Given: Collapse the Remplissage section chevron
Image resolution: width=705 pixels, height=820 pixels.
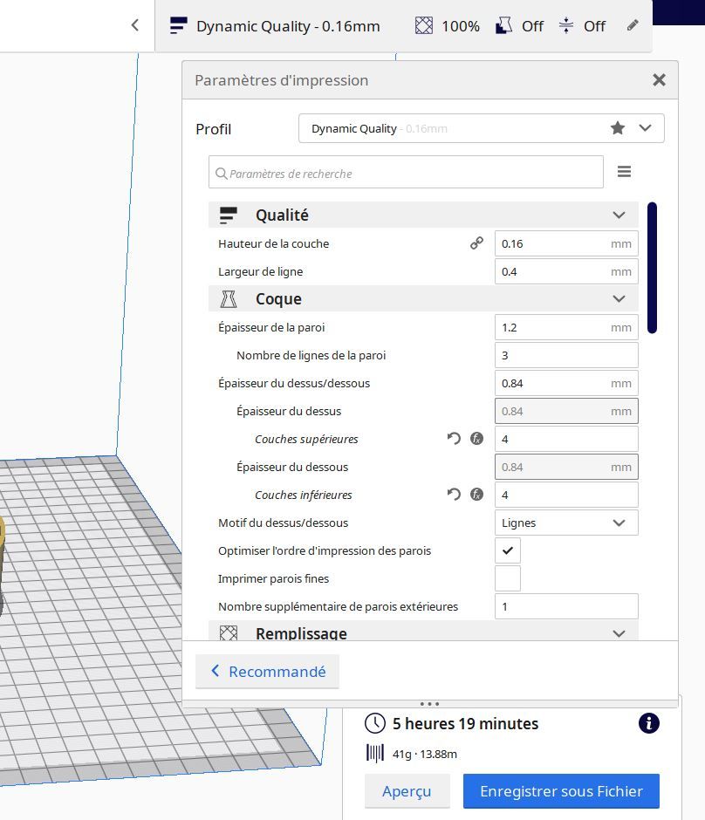Looking at the screenshot, I should 619,633.
